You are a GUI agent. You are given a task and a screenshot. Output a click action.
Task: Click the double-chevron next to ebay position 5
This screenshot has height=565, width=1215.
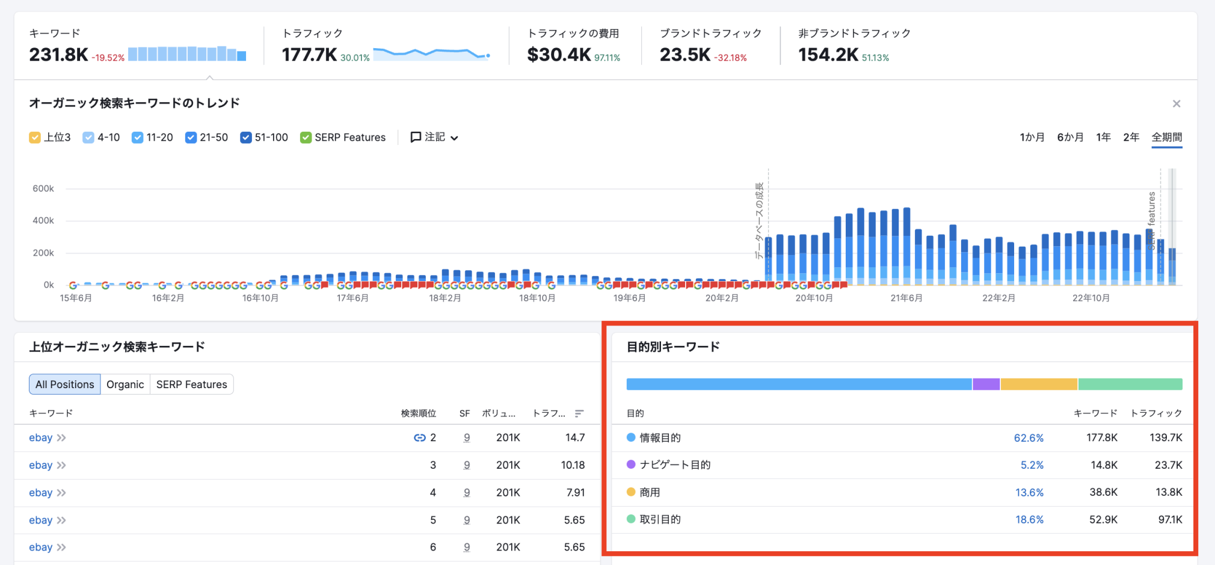pyautogui.click(x=61, y=520)
